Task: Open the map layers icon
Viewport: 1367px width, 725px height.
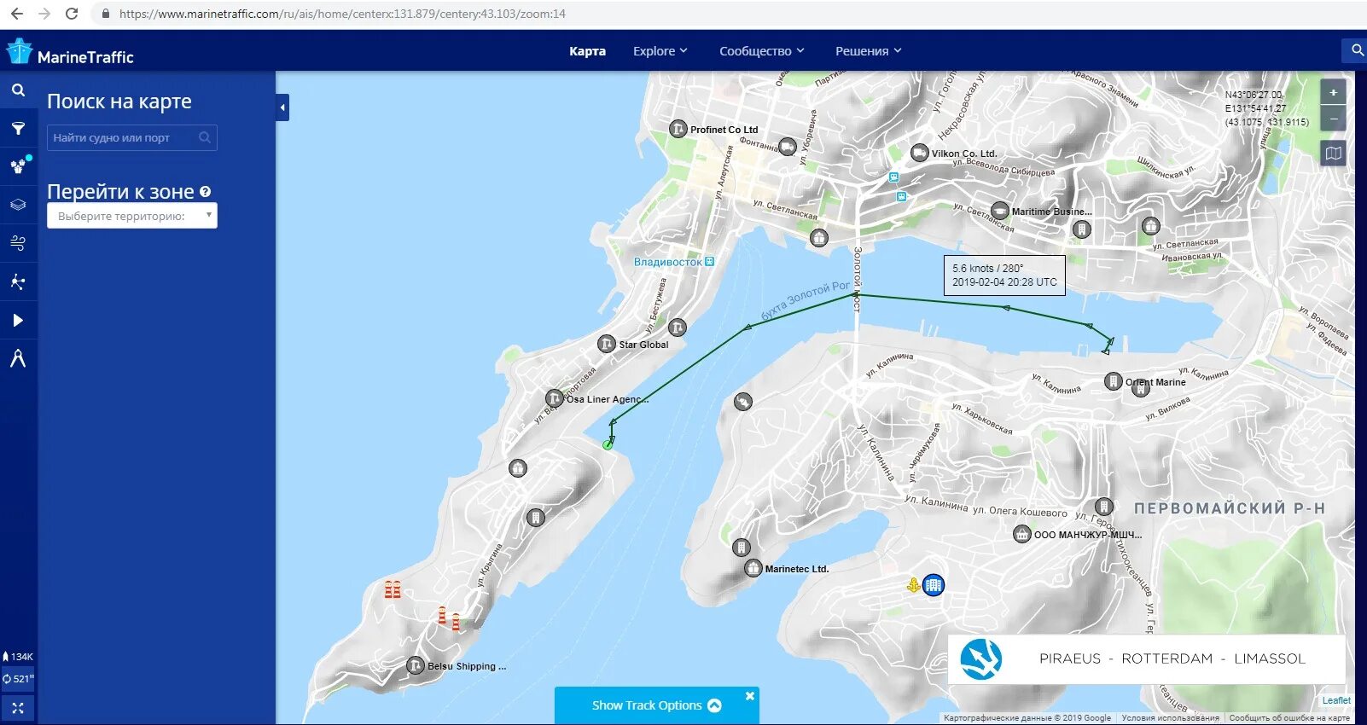Action: coord(18,205)
